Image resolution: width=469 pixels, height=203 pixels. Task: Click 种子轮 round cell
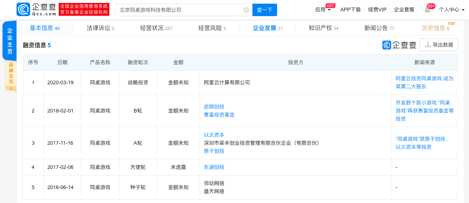click(x=138, y=187)
